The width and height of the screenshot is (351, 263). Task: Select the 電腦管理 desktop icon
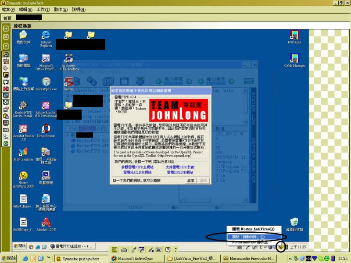[46, 178]
